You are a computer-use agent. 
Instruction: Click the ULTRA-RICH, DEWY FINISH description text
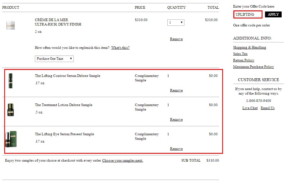pyautogui.click(x=58, y=24)
